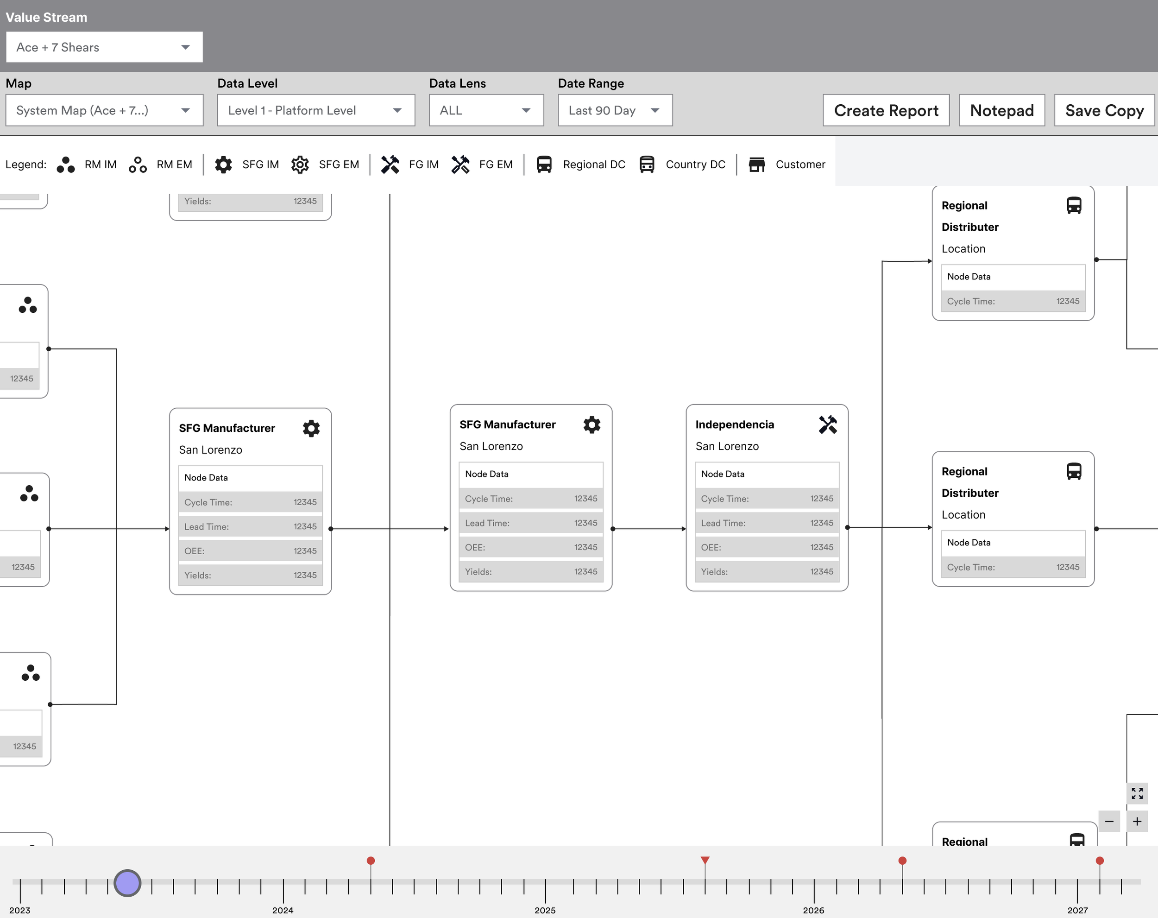Click the red triangle timeline marker in 2025
Image resolution: width=1158 pixels, height=918 pixels.
705,860
